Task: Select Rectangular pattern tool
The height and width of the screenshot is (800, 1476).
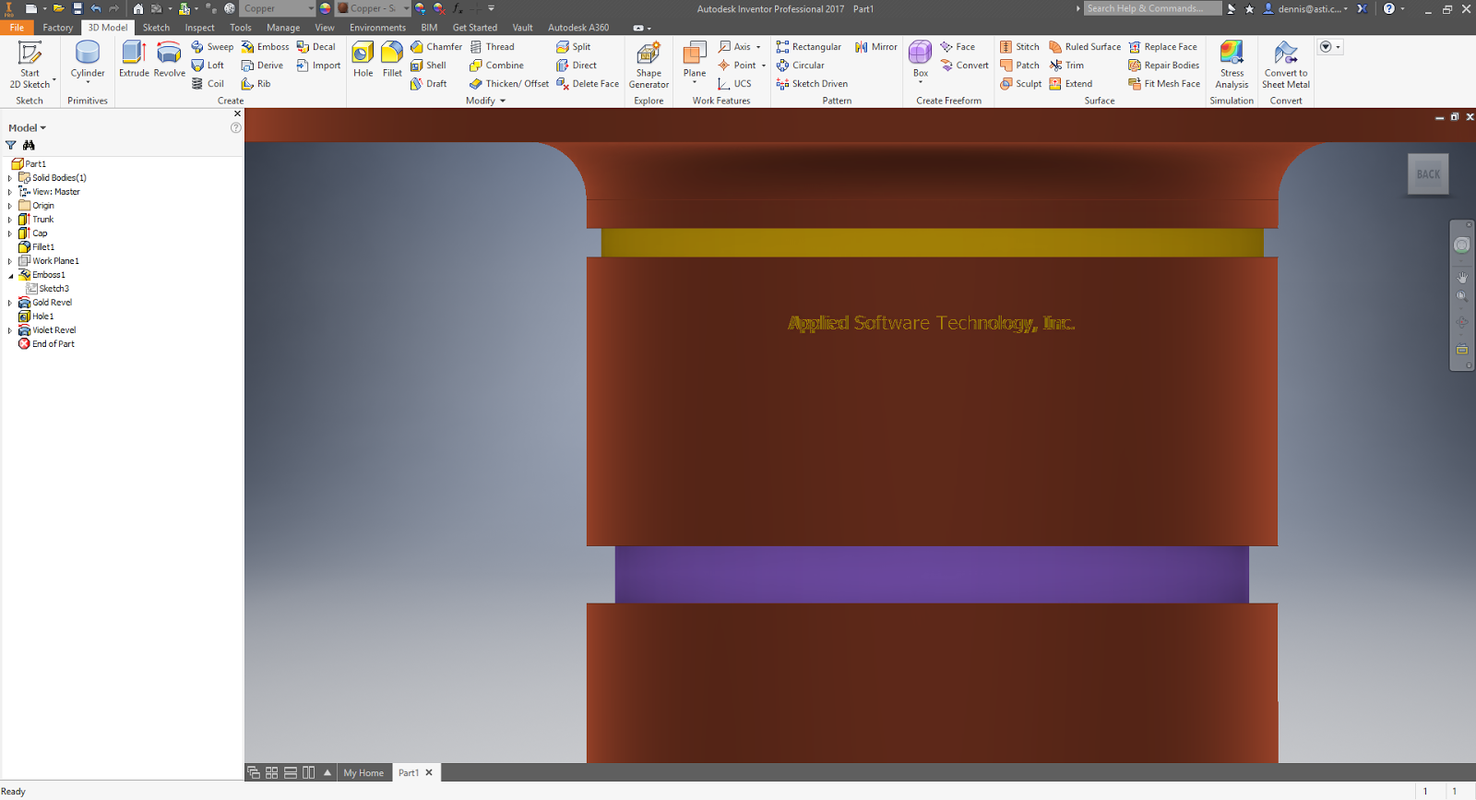Action: point(808,47)
